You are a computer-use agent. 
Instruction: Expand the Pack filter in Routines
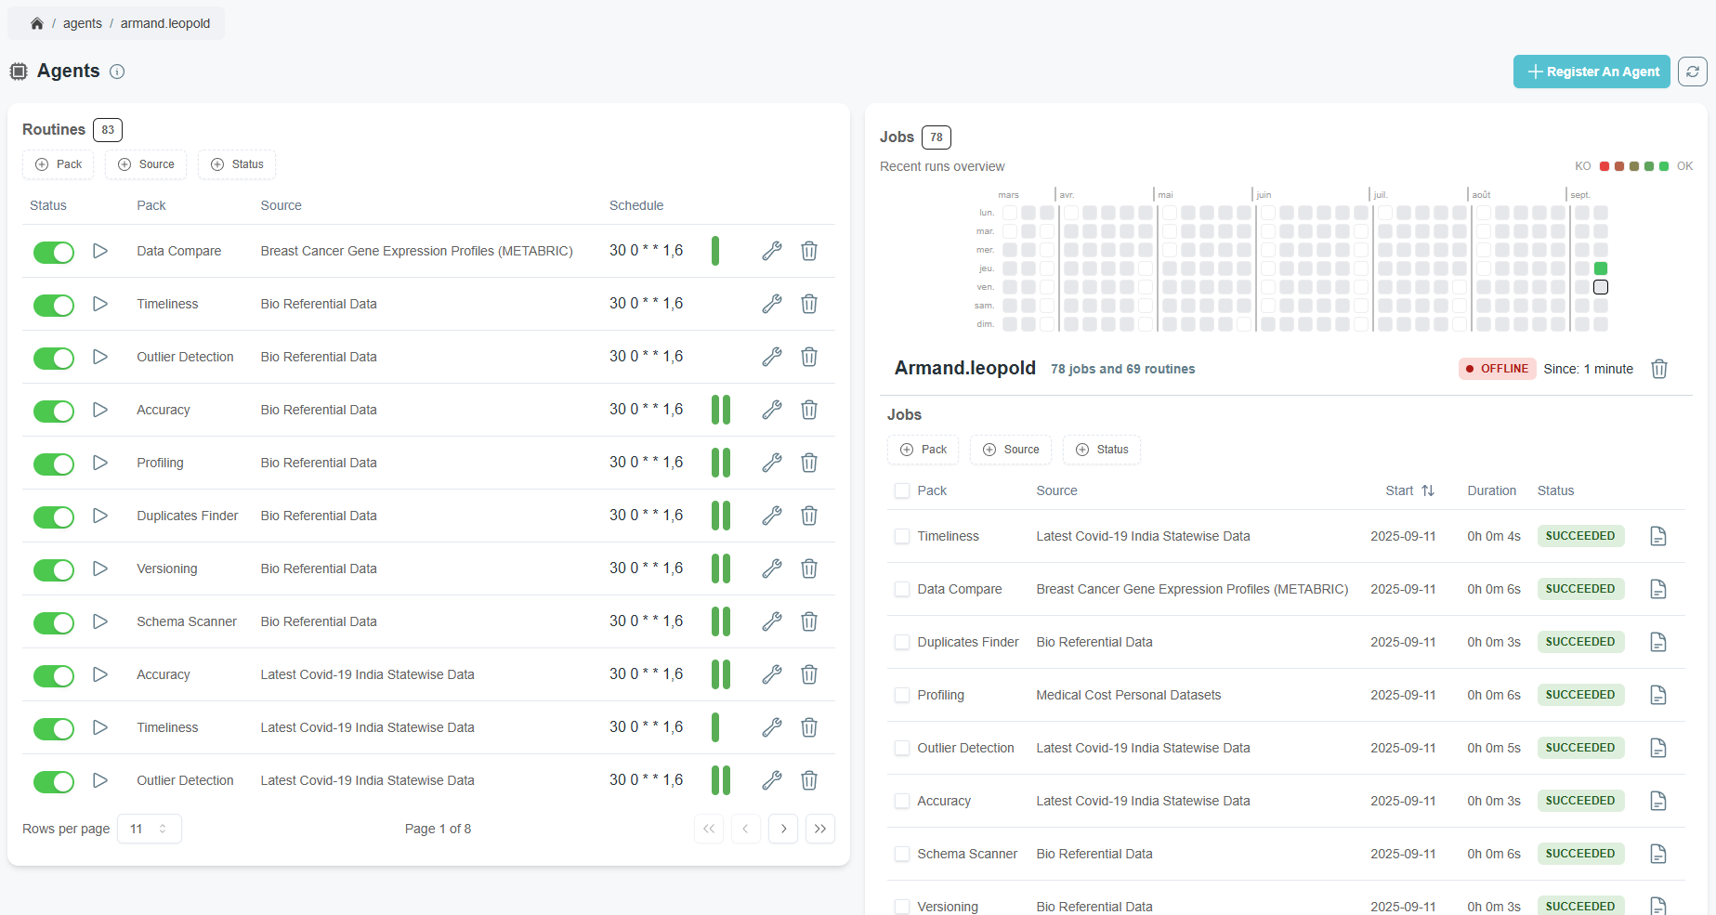pyautogui.click(x=59, y=164)
